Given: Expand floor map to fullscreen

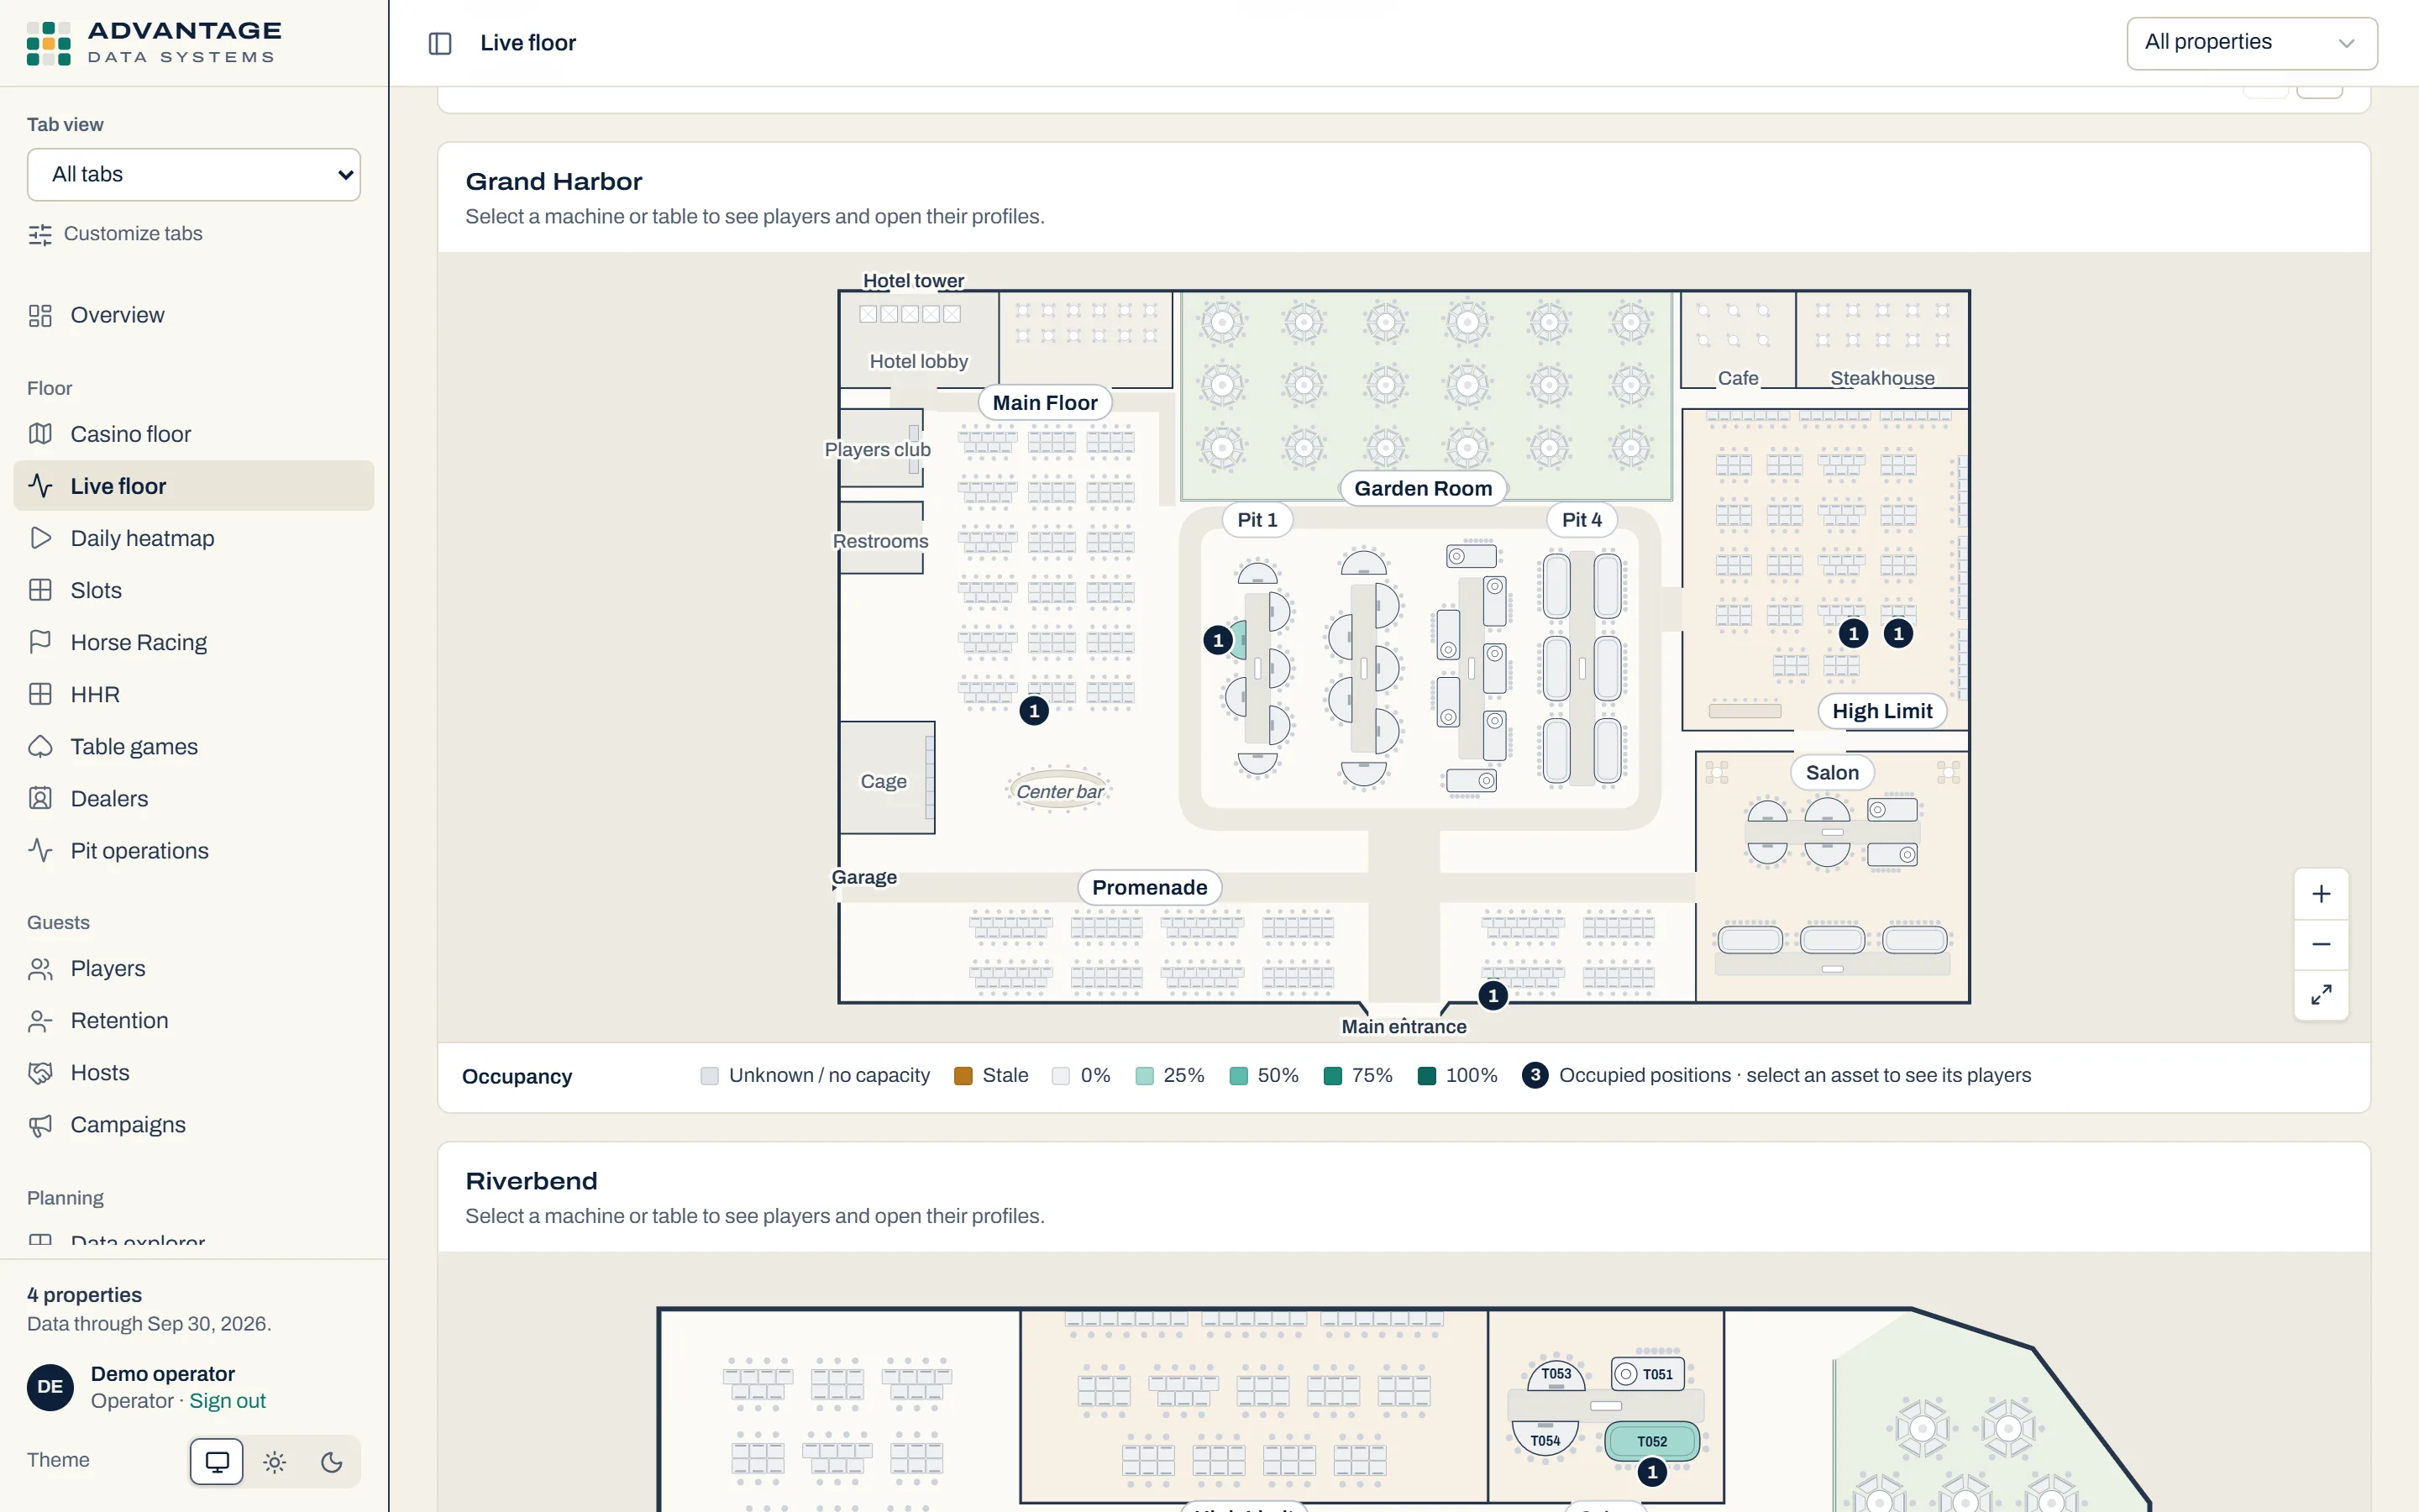Looking at the screenshot, I should (x=2321, y=994).
